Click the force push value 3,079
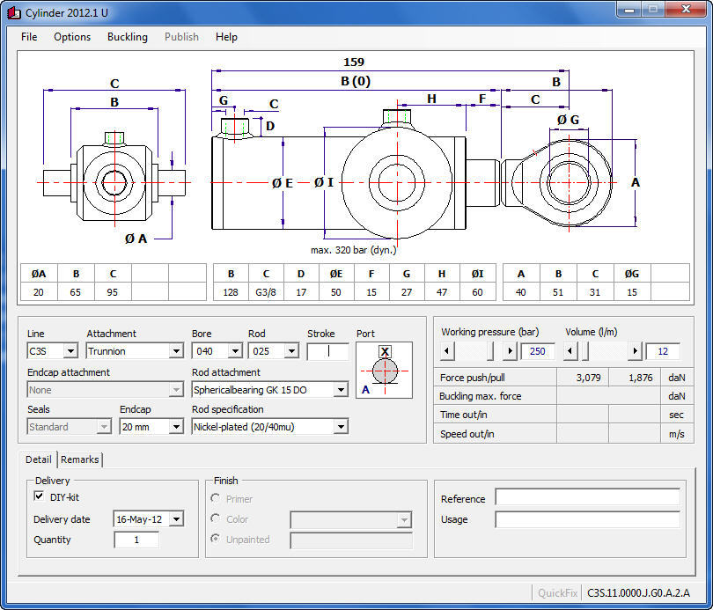713x610 pixels. pyautogui.click(x=588, y=378)
